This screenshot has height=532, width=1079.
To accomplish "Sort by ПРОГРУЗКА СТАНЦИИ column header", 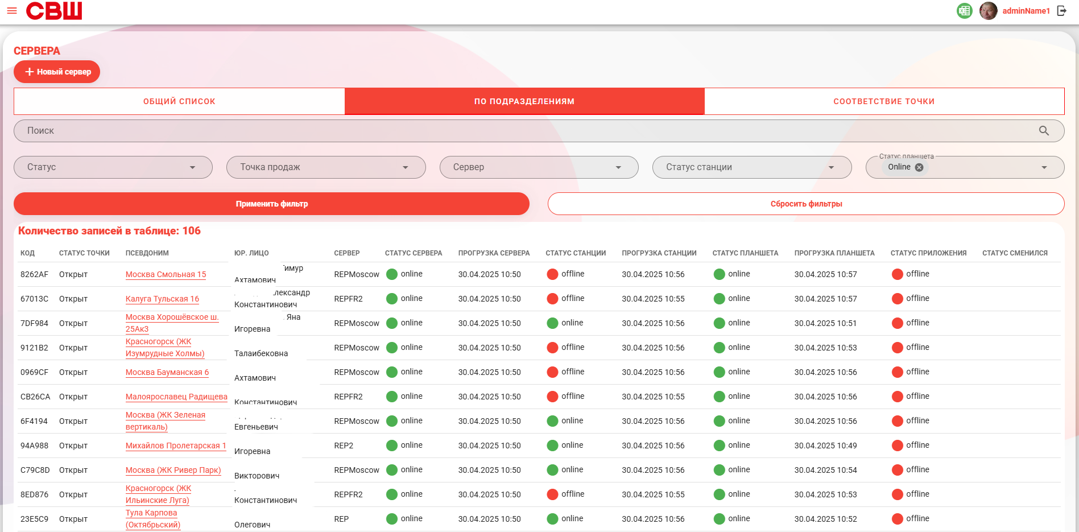I will click(659, 253).
